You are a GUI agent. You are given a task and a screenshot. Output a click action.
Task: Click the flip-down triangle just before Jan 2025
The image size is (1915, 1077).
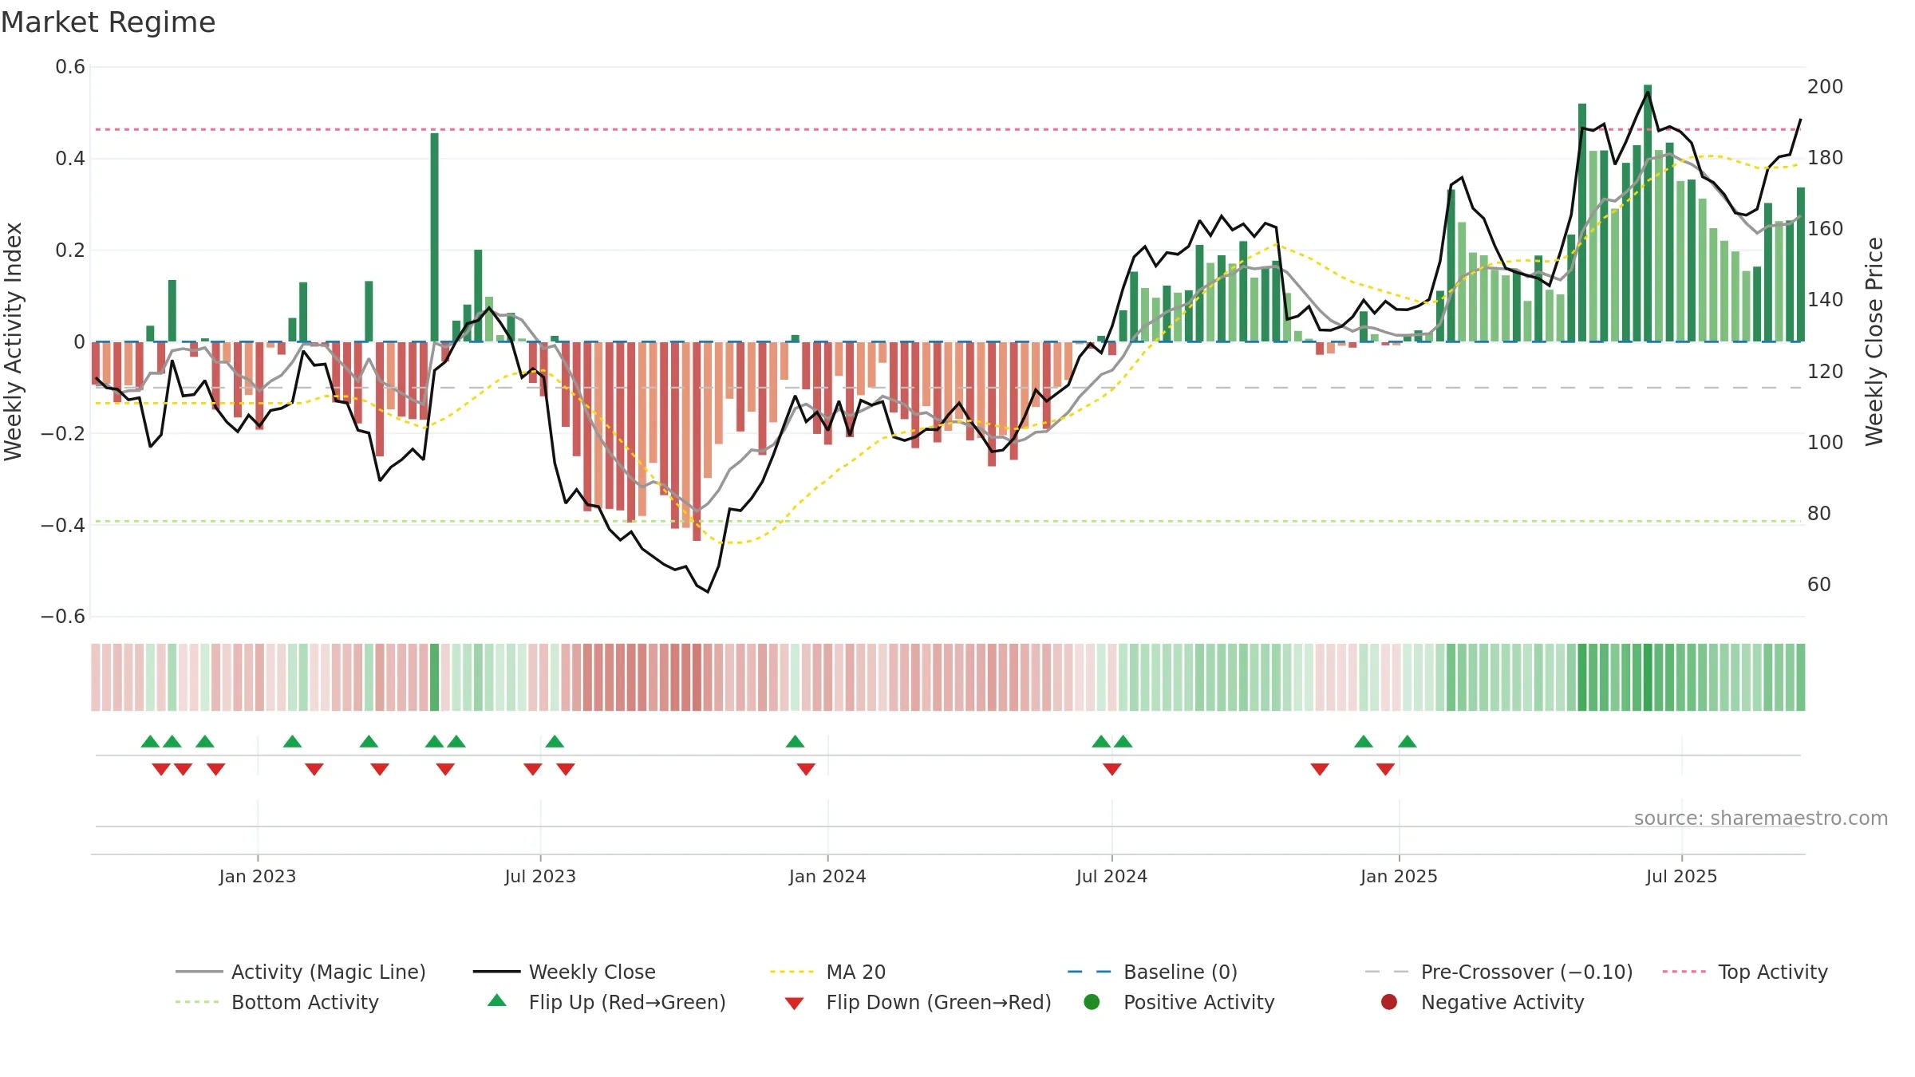(1385, 769)
